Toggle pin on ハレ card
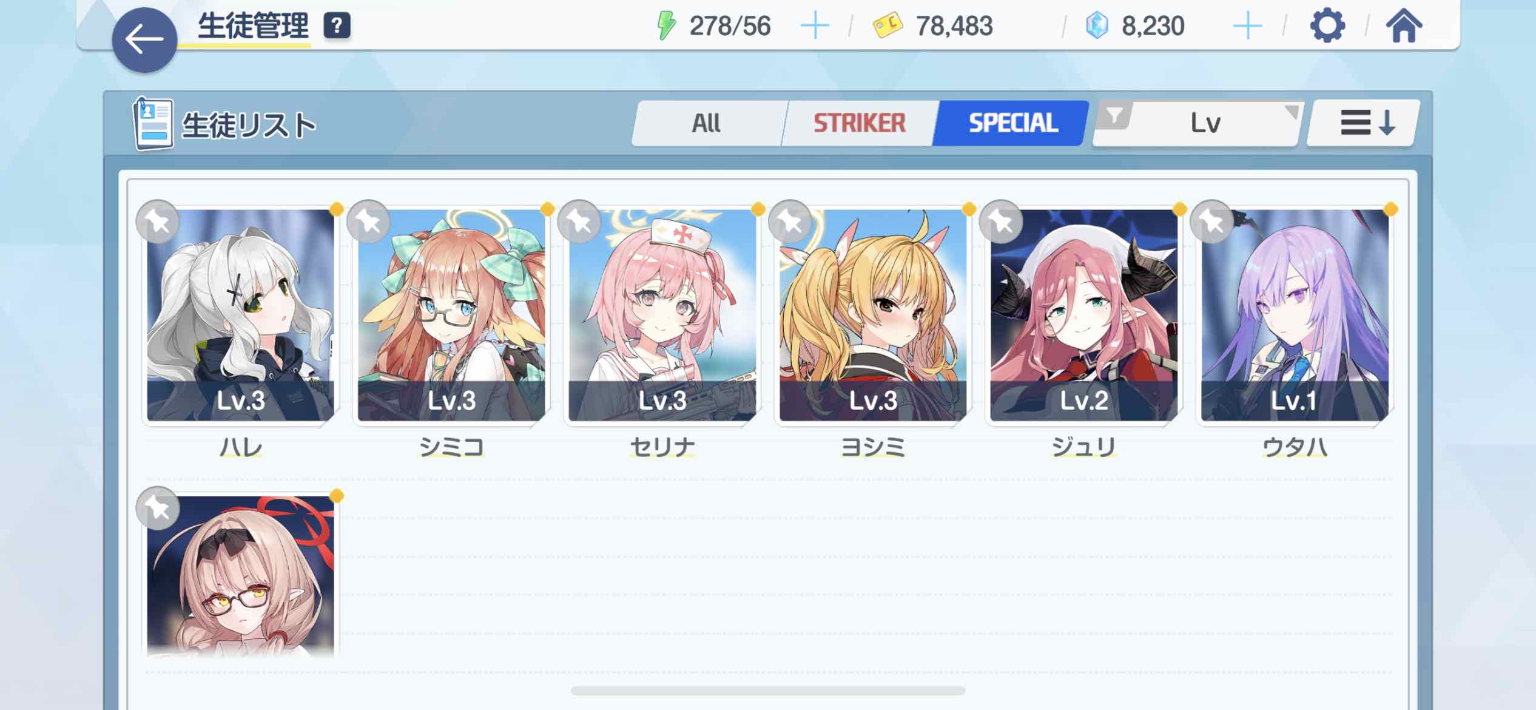The width and height of the screenshot is (1536, 710). (158, 221)
